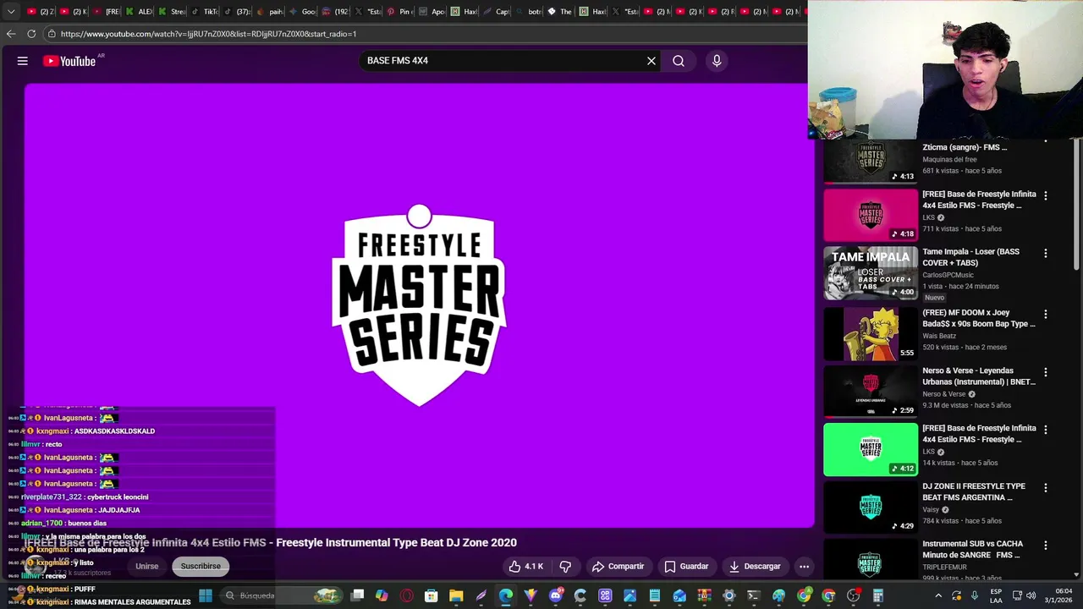
Task: Click the Suscribirse button
Action: pyautogui.click(x=201, y=566)
